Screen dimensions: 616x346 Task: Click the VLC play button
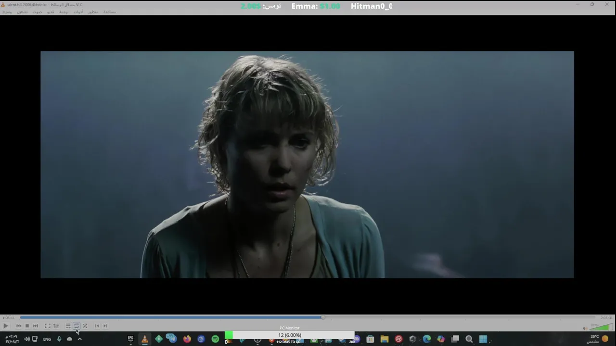(x=5, y=326)
